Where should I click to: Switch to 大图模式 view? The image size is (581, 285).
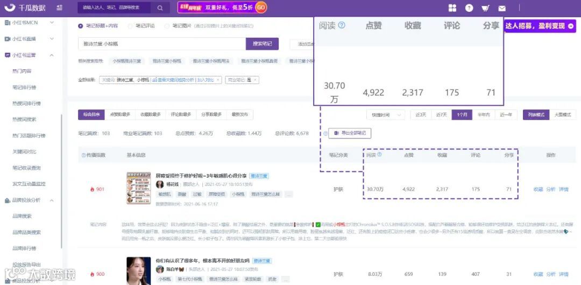(x=563, y=115)
